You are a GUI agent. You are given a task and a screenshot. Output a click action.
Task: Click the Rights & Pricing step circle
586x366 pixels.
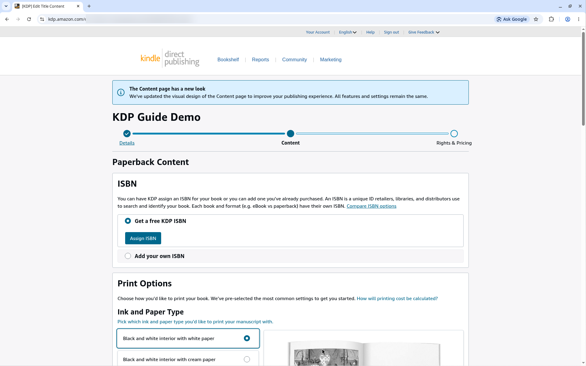click(454, 134)
